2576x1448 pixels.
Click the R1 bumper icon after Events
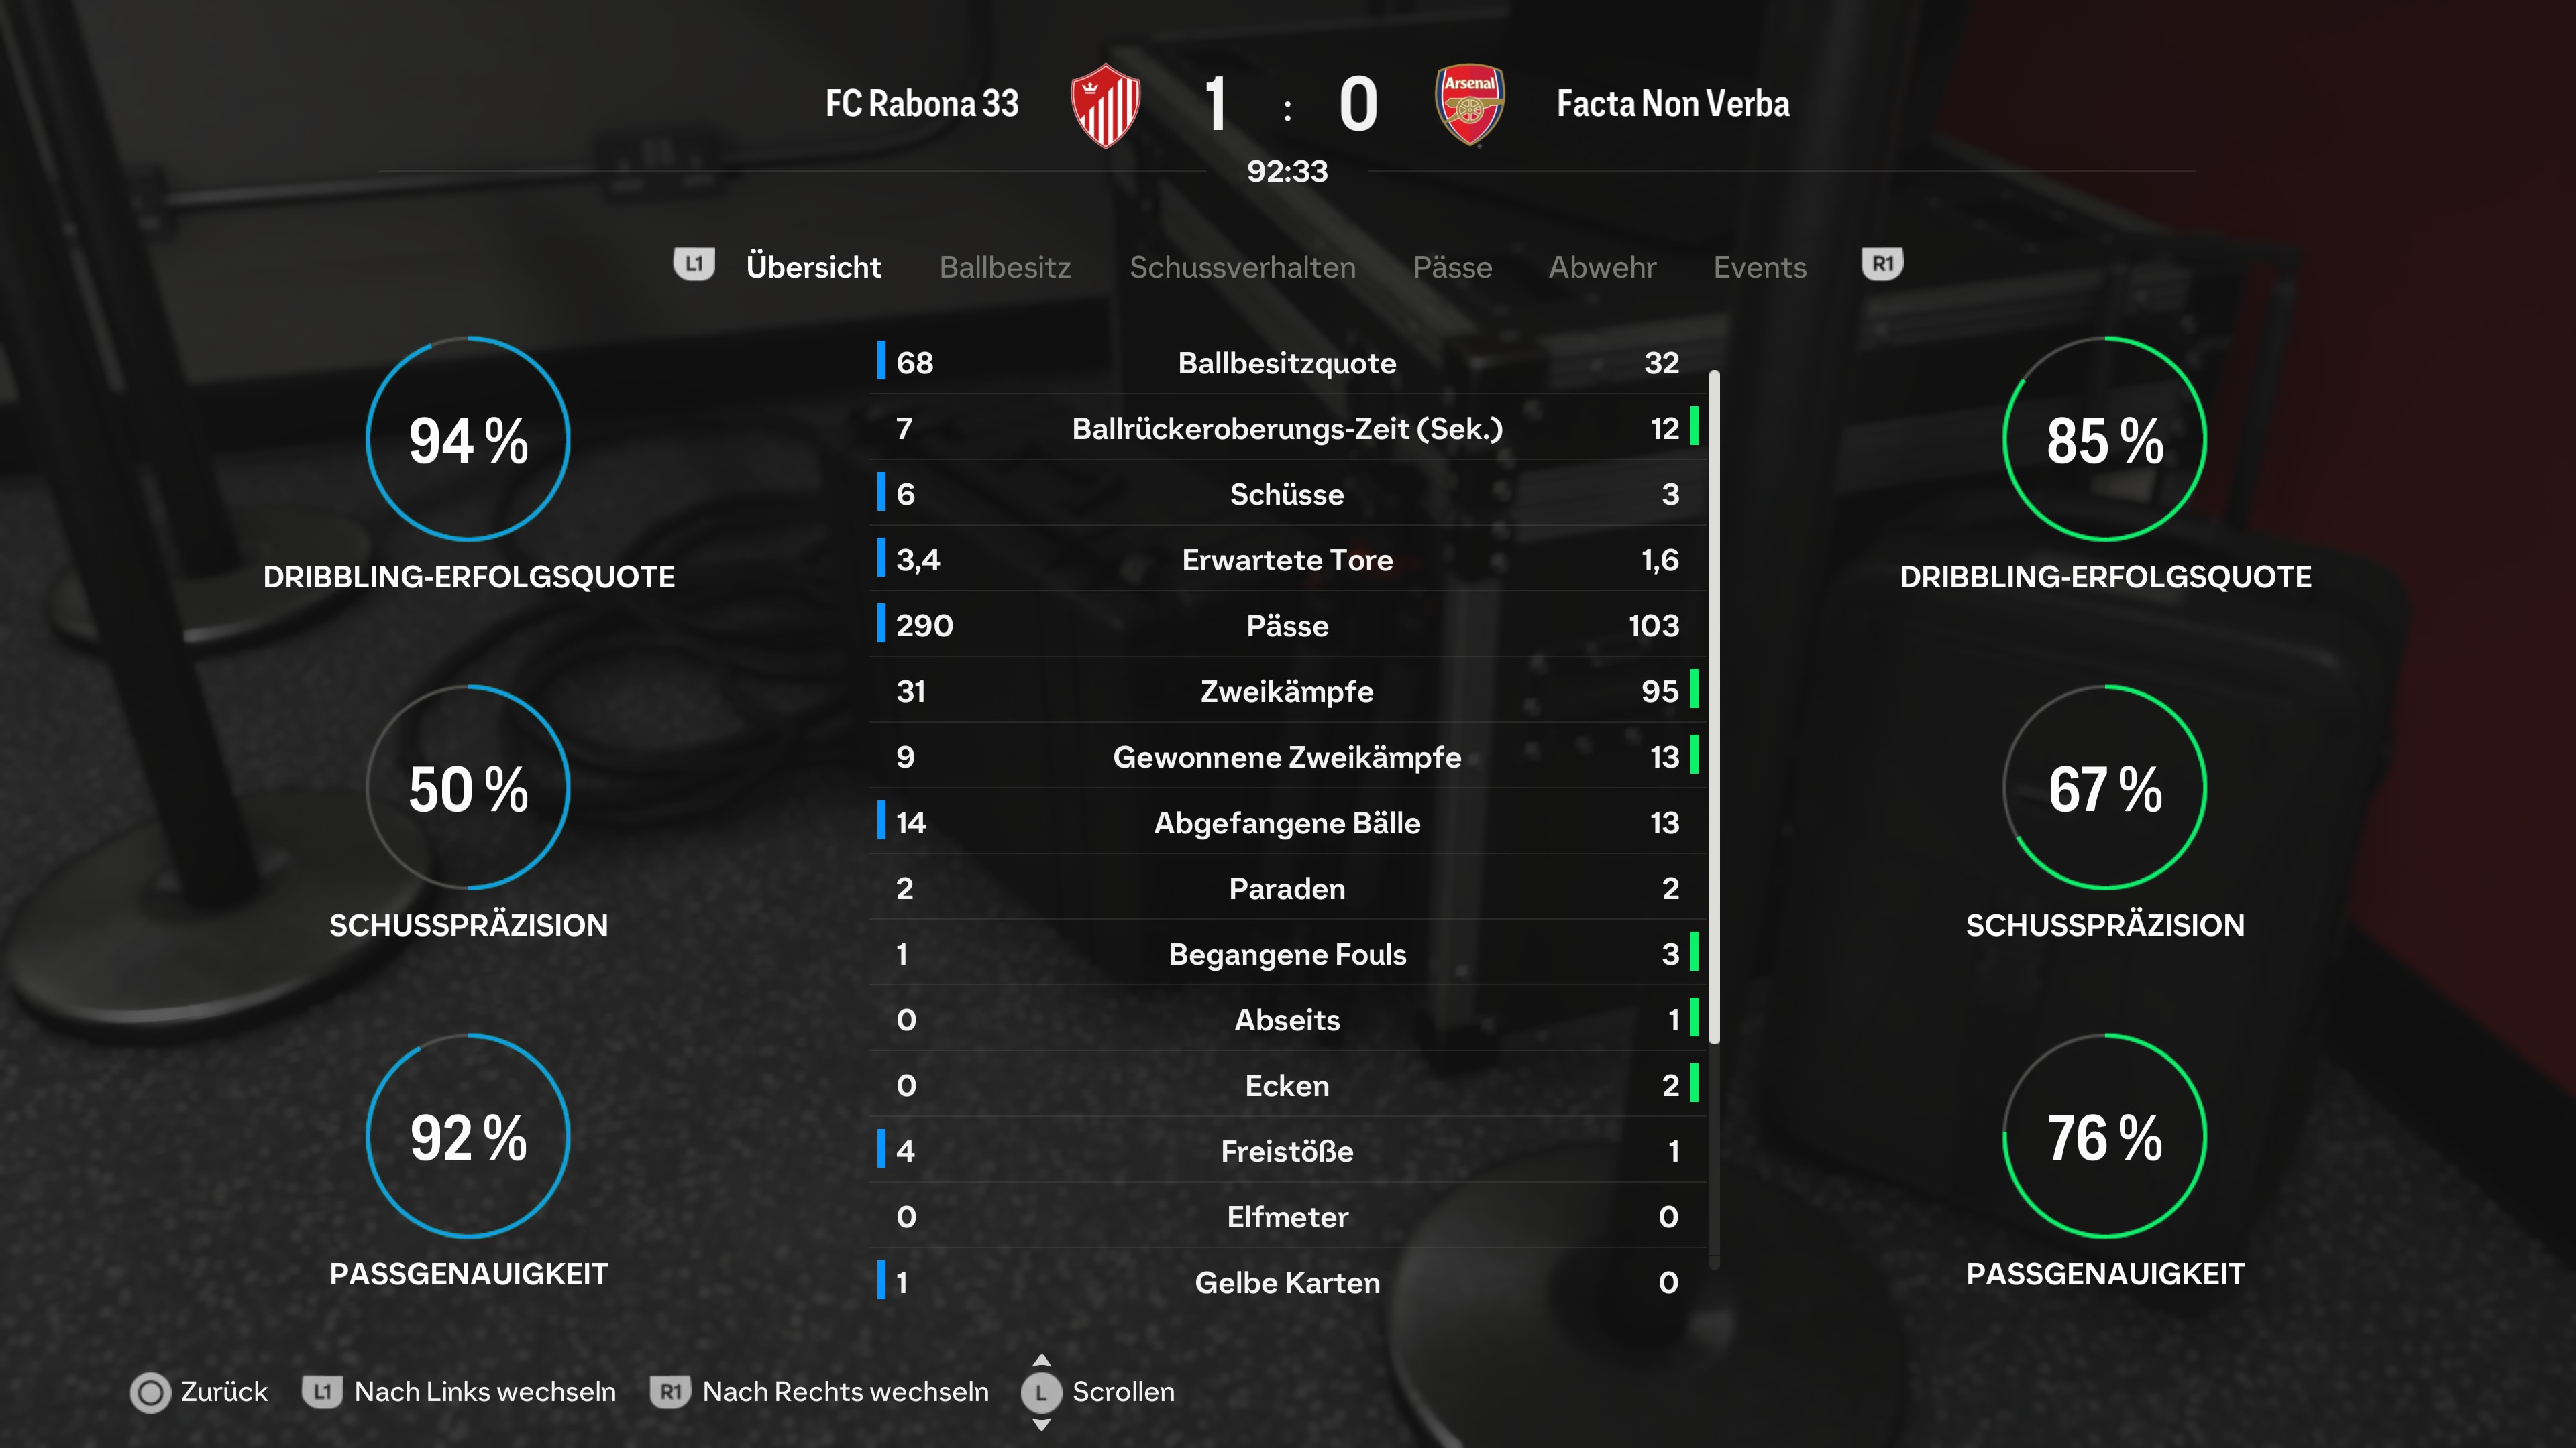(x=1882, y=265)
